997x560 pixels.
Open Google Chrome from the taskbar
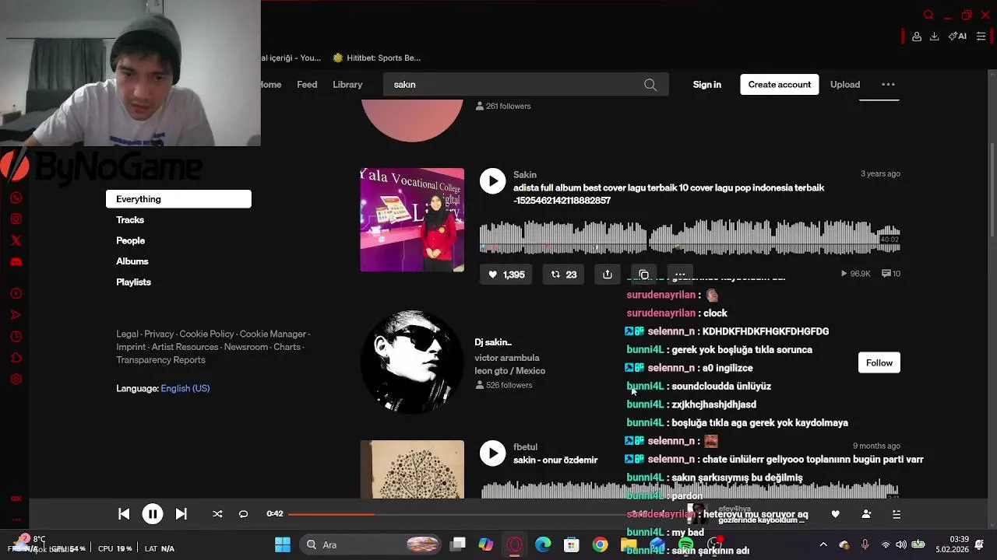600,544
